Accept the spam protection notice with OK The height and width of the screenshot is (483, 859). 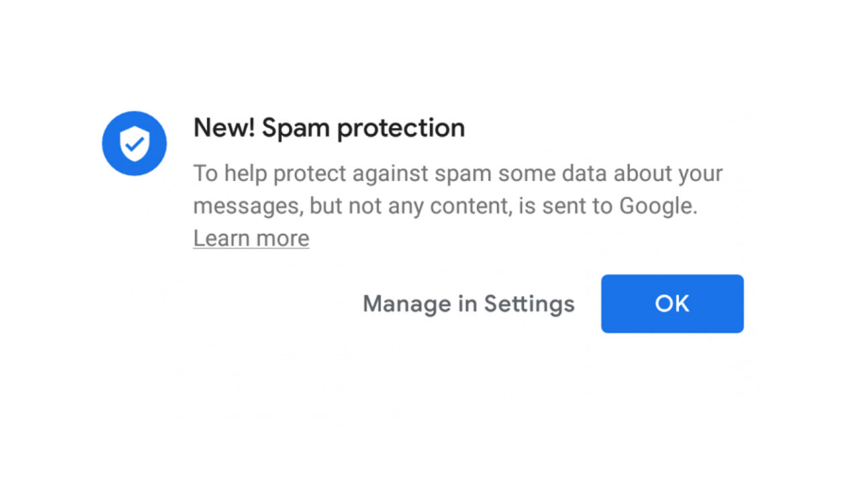pos(672,303)
